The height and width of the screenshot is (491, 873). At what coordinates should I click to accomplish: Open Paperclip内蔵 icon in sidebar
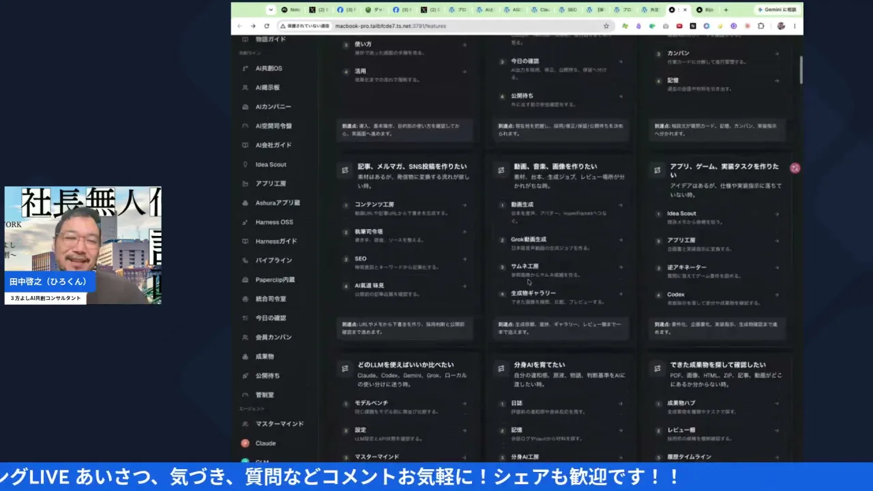pyautogui.click(x=246, y=280)
